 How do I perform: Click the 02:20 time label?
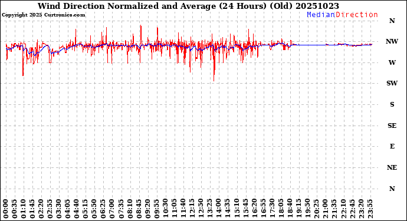(41, 209)
